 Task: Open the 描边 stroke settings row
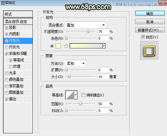[18, 99]
